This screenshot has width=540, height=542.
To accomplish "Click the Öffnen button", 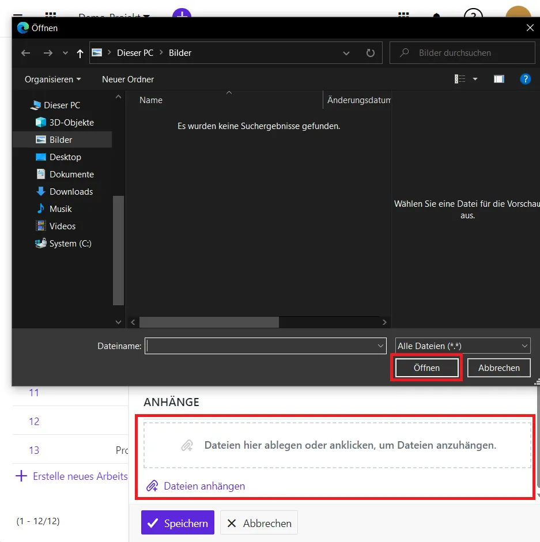I will pyautogui.click(x=426, y=367).
